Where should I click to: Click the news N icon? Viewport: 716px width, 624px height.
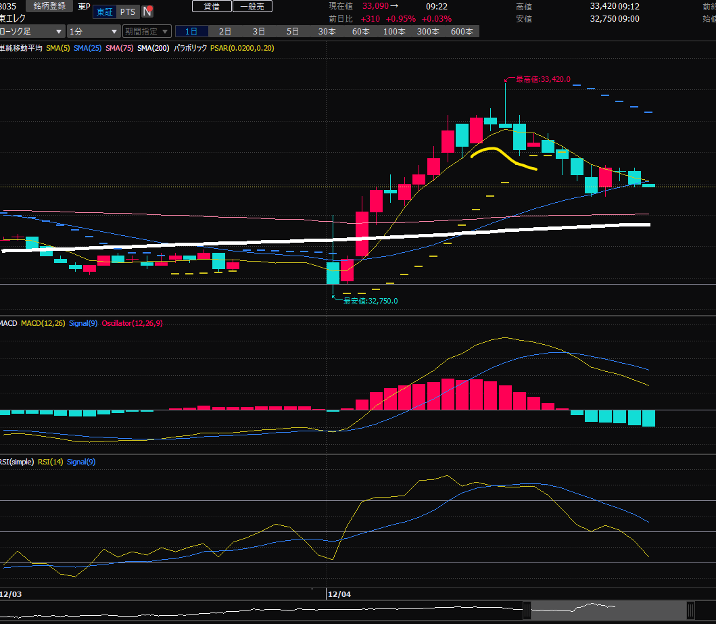[147, 11]
